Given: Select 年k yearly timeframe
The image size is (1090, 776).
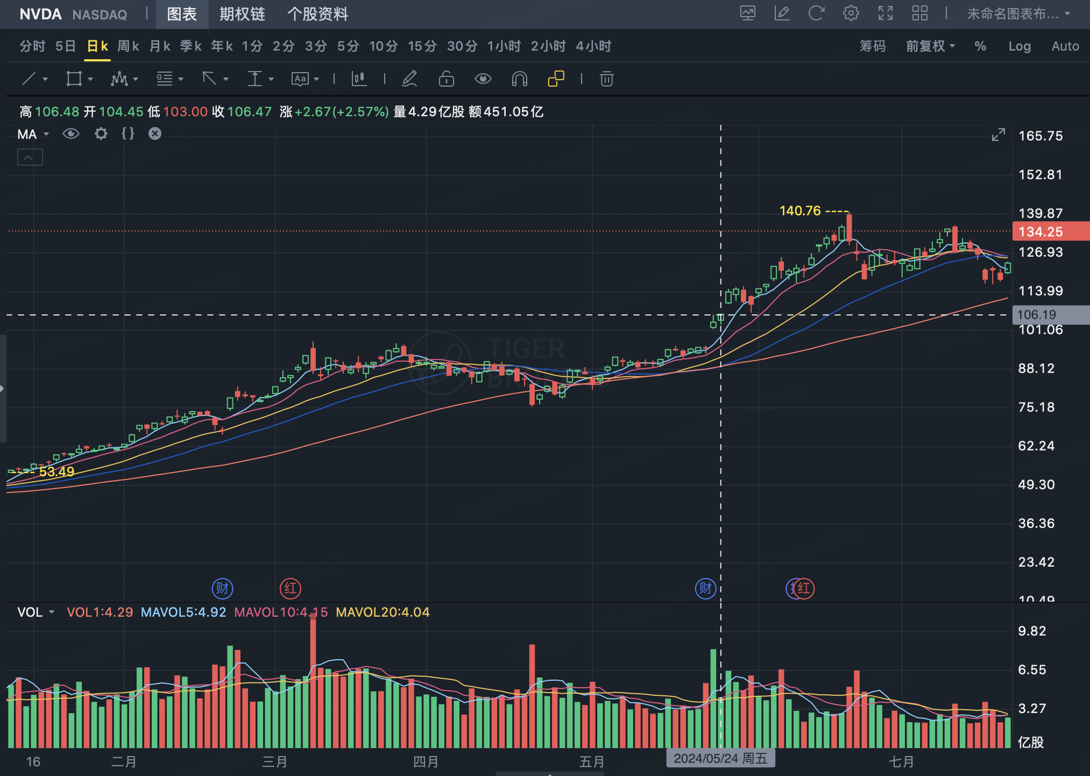Looking at the screenshot, I should coord(222,46).
